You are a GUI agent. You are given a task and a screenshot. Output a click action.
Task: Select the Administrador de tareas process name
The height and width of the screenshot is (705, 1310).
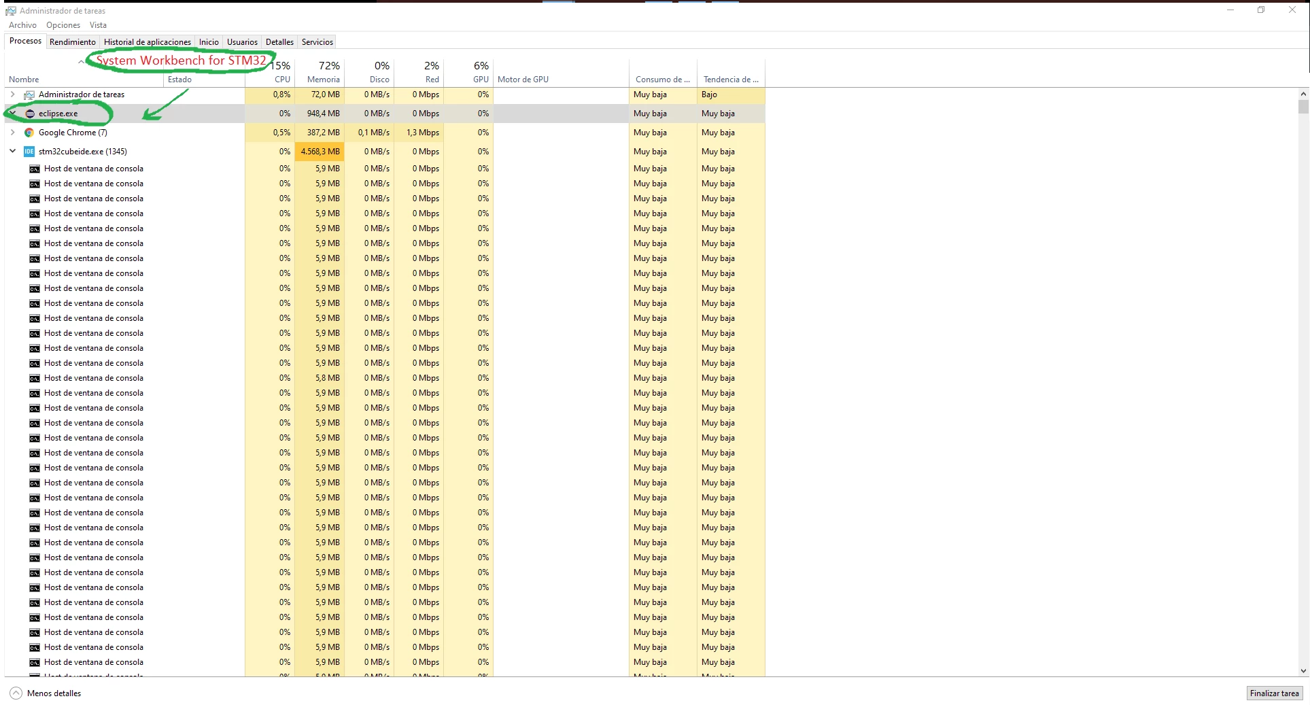click(82, 94)
